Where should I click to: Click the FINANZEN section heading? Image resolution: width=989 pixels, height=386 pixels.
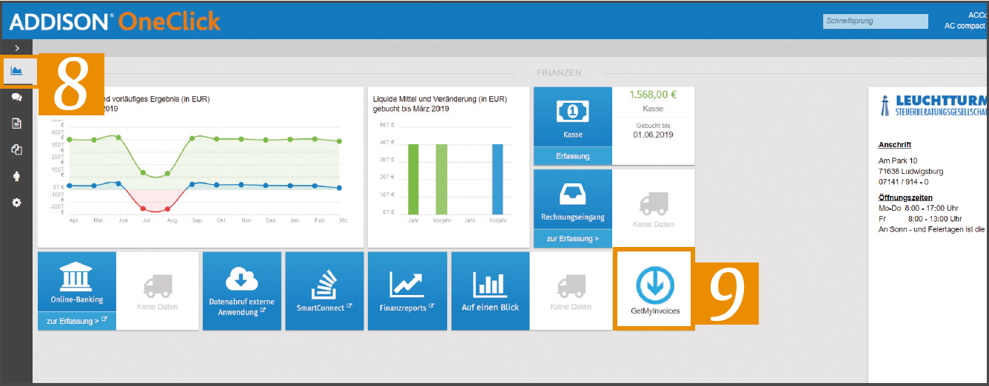pos(559,73)
